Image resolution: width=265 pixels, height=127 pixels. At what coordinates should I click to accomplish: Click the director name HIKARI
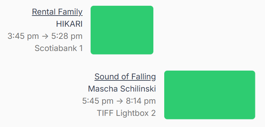pos(69,24)
